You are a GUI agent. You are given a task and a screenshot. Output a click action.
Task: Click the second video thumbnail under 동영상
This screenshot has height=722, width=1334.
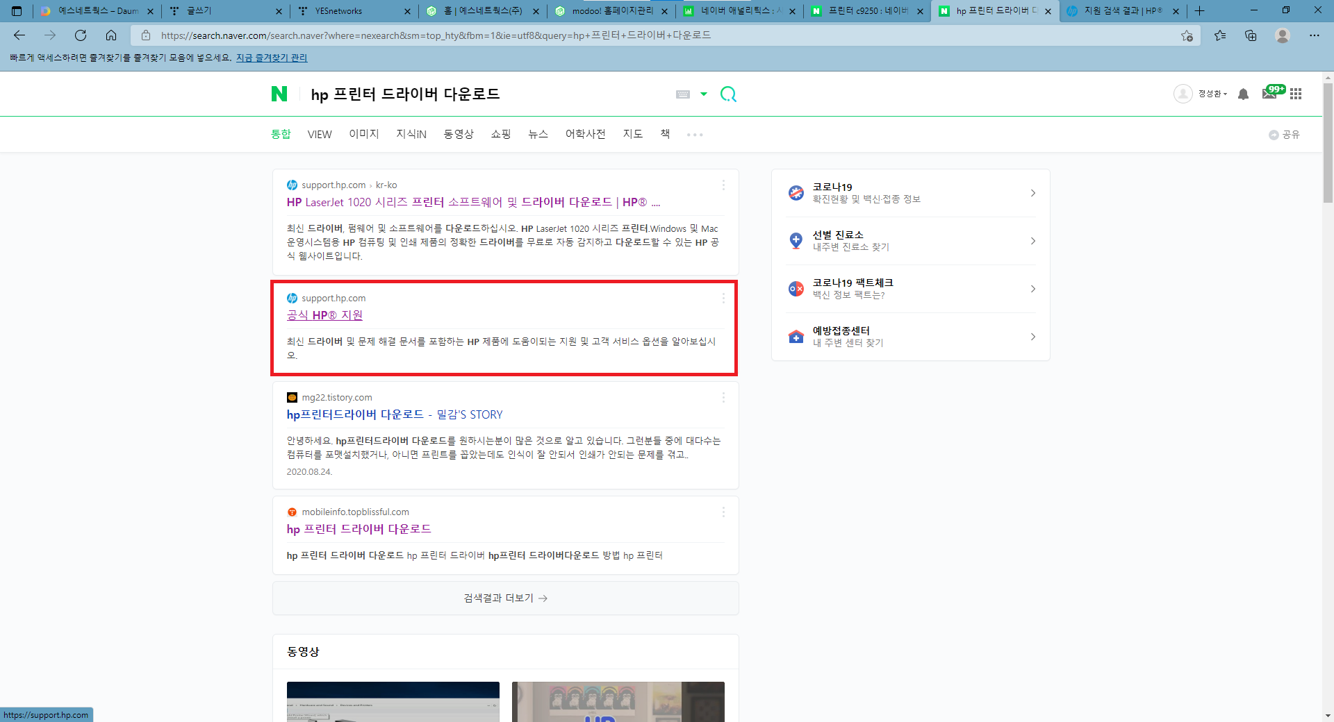click(618, 702)
